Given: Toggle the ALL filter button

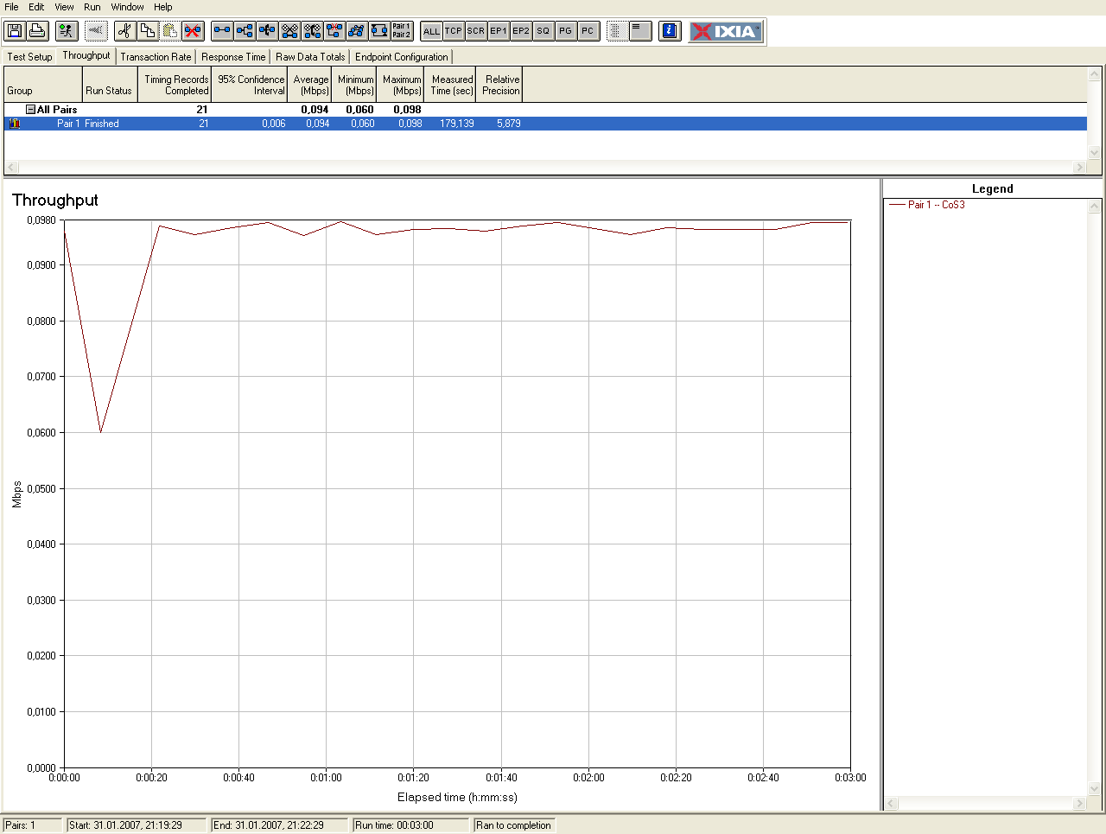Looking at the screenshot, I should pyautogui.click(x=431, y=31).
